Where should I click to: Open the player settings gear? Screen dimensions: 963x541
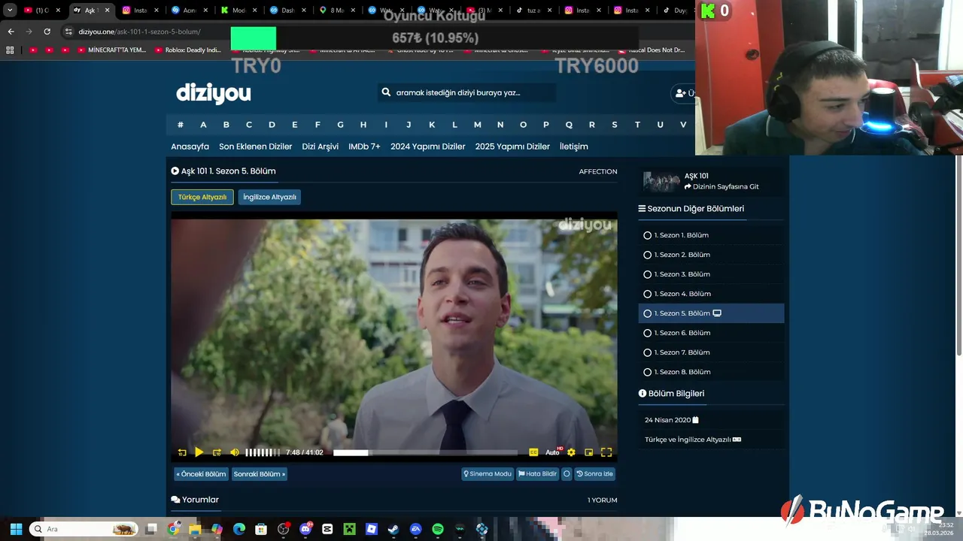pos(571,452)
